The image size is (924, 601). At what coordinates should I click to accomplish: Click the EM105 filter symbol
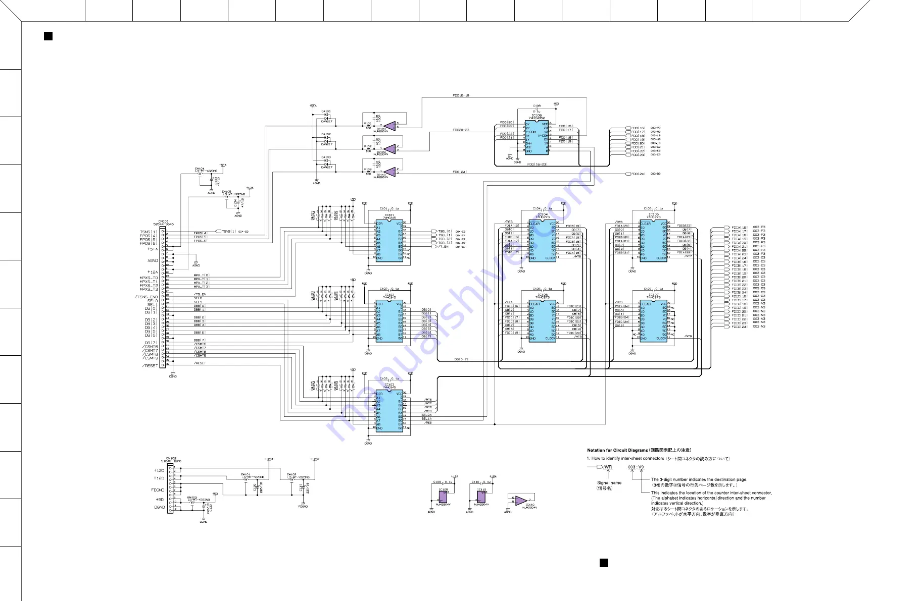(x=227, y=197)
